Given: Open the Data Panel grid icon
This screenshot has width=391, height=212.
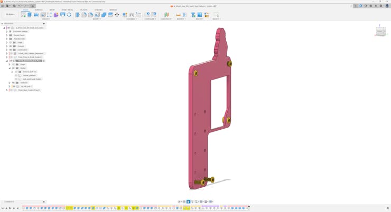Looking at the screenshot, I should click(x=3, y=6).
